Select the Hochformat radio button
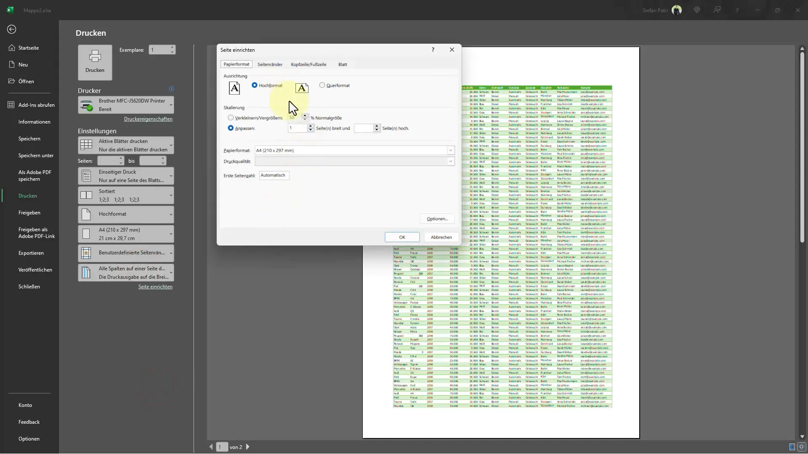The width and height of the screenshot is (808, 454). pos(255,85)
